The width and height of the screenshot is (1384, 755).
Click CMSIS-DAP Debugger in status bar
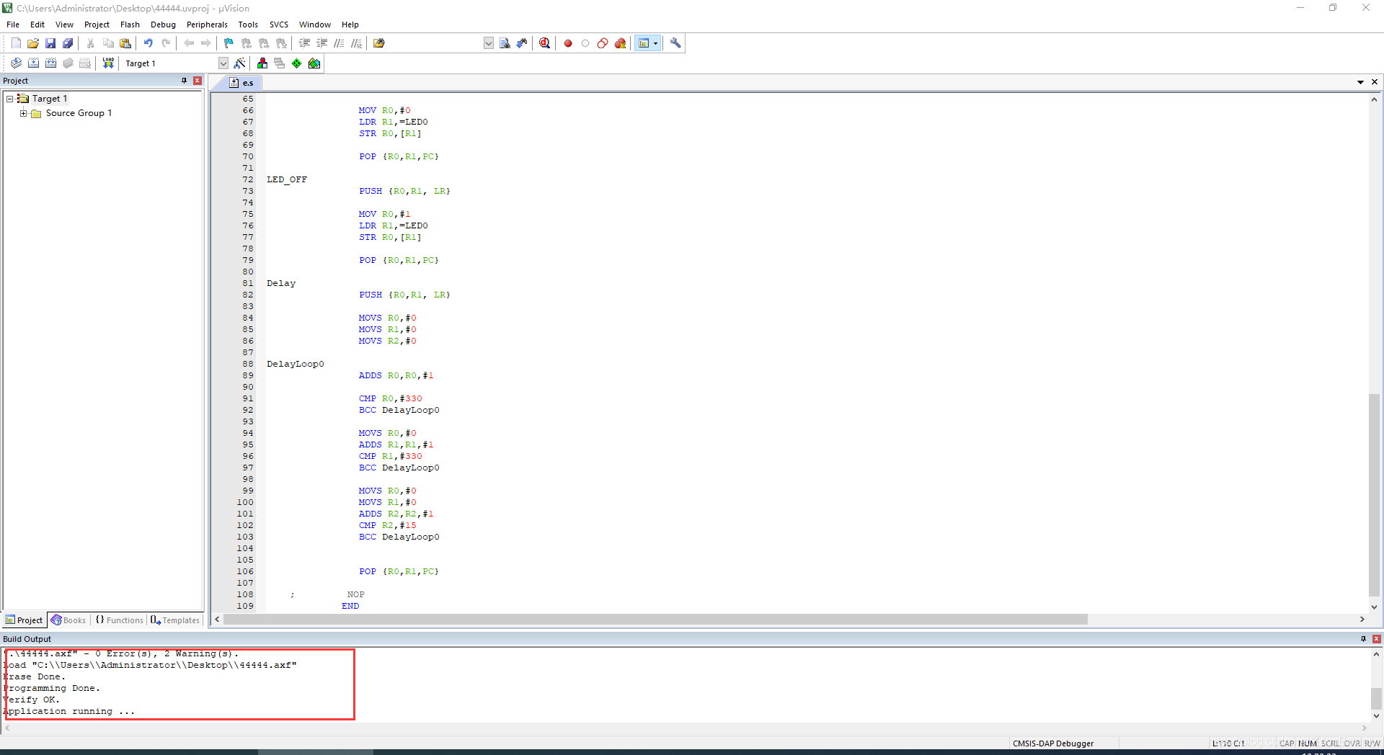pos(1053,743)
